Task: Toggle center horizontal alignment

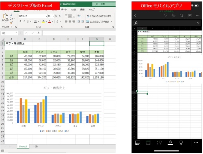Action: pyautogui.click(x=70, y=21)
